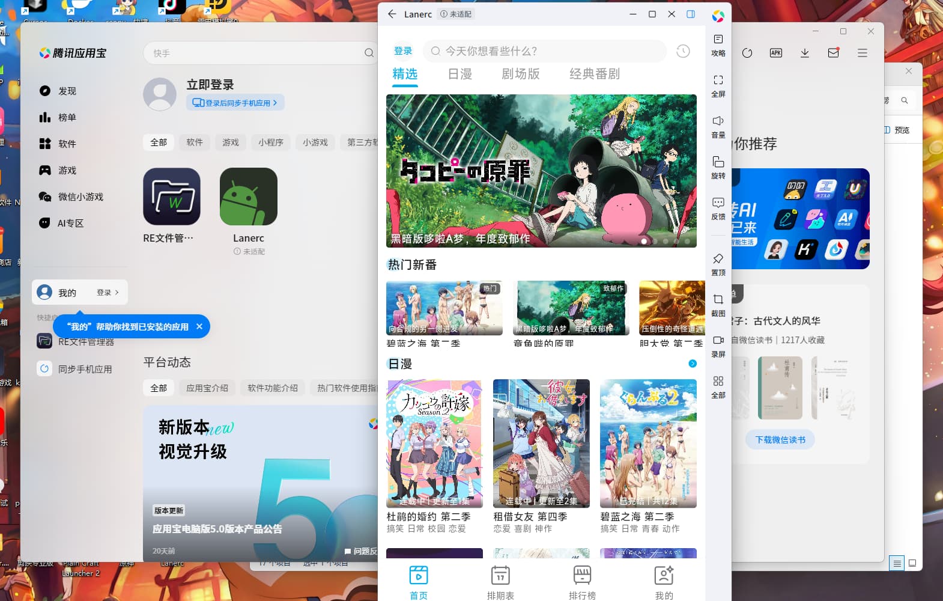Click 登录后同步手机应用 button
This screenshot has height=601, width=943.
click(x=235, y=103)
